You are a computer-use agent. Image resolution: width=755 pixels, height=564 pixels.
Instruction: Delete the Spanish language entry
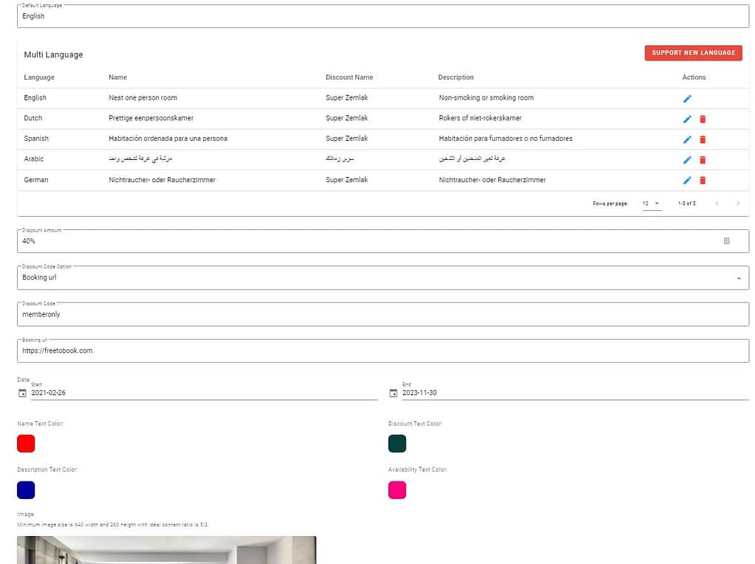[703, 139]
